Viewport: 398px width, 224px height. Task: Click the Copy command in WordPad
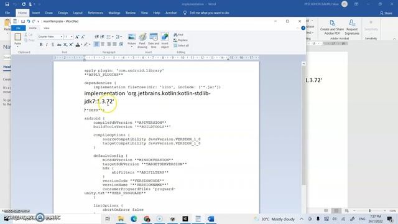click(x=29, y=40)
